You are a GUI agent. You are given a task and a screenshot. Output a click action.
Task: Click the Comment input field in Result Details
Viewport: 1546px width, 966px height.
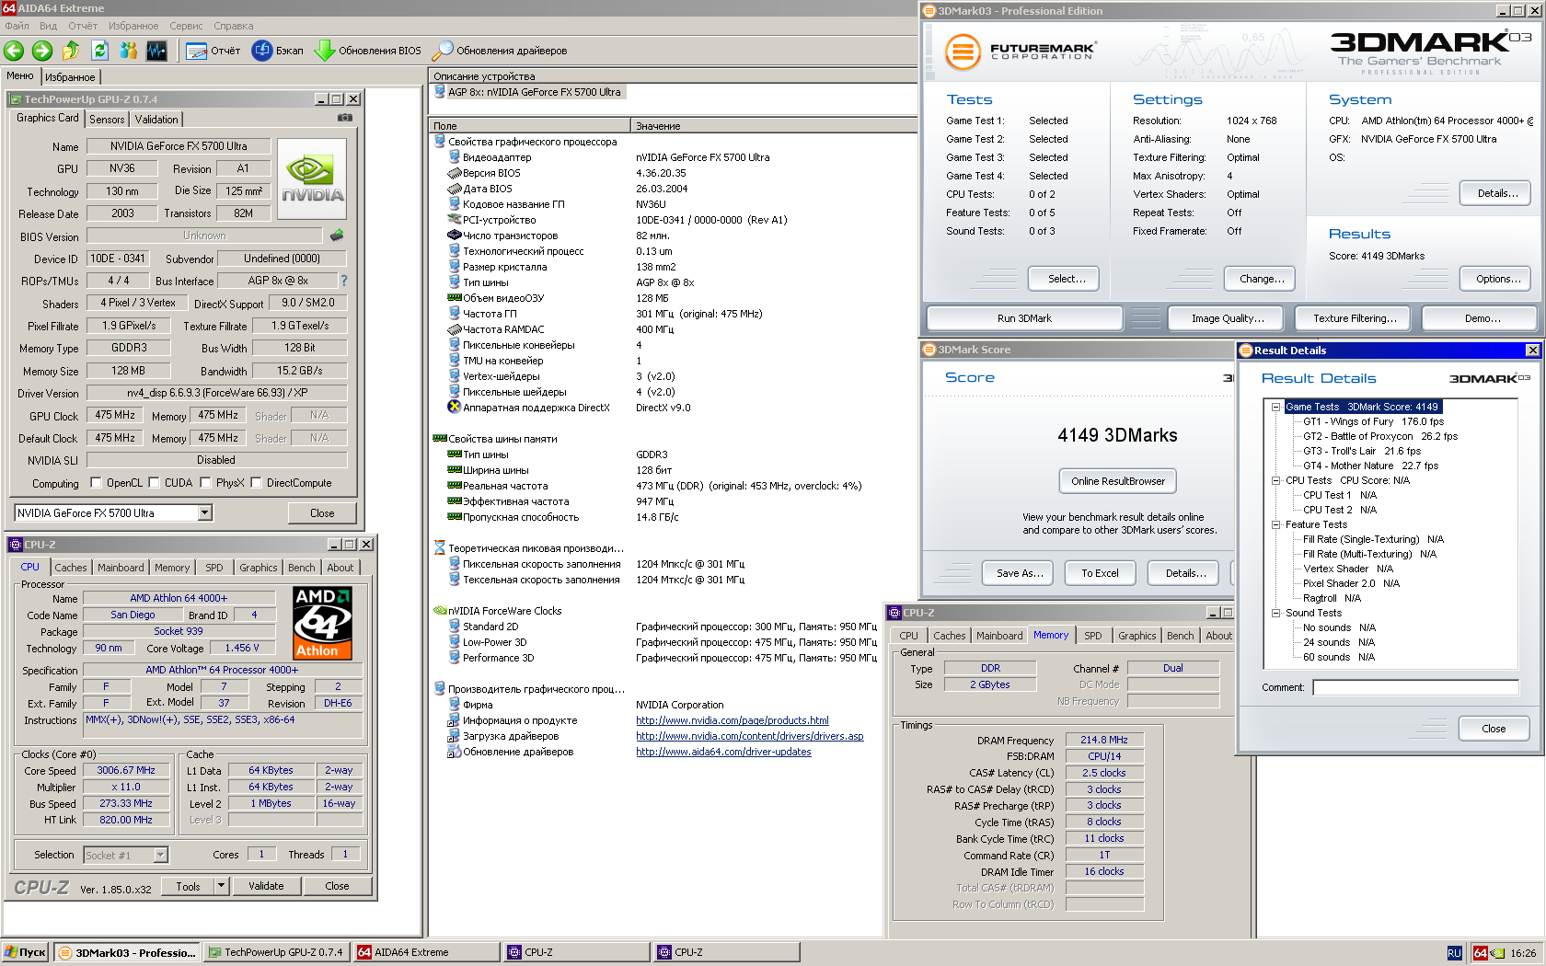1415,687
